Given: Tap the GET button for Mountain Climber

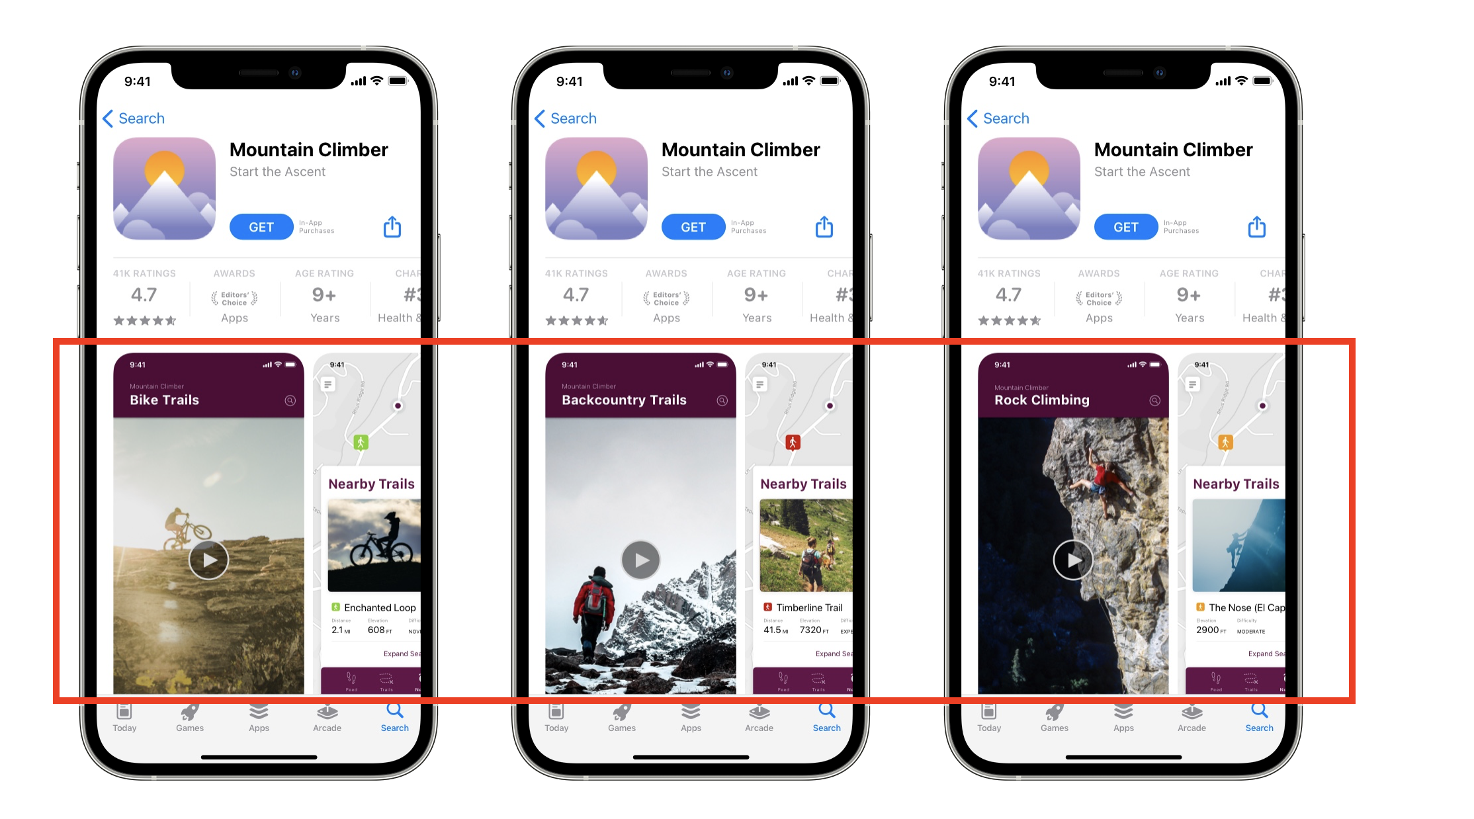Looking at the screenshot, I should 259,227.
